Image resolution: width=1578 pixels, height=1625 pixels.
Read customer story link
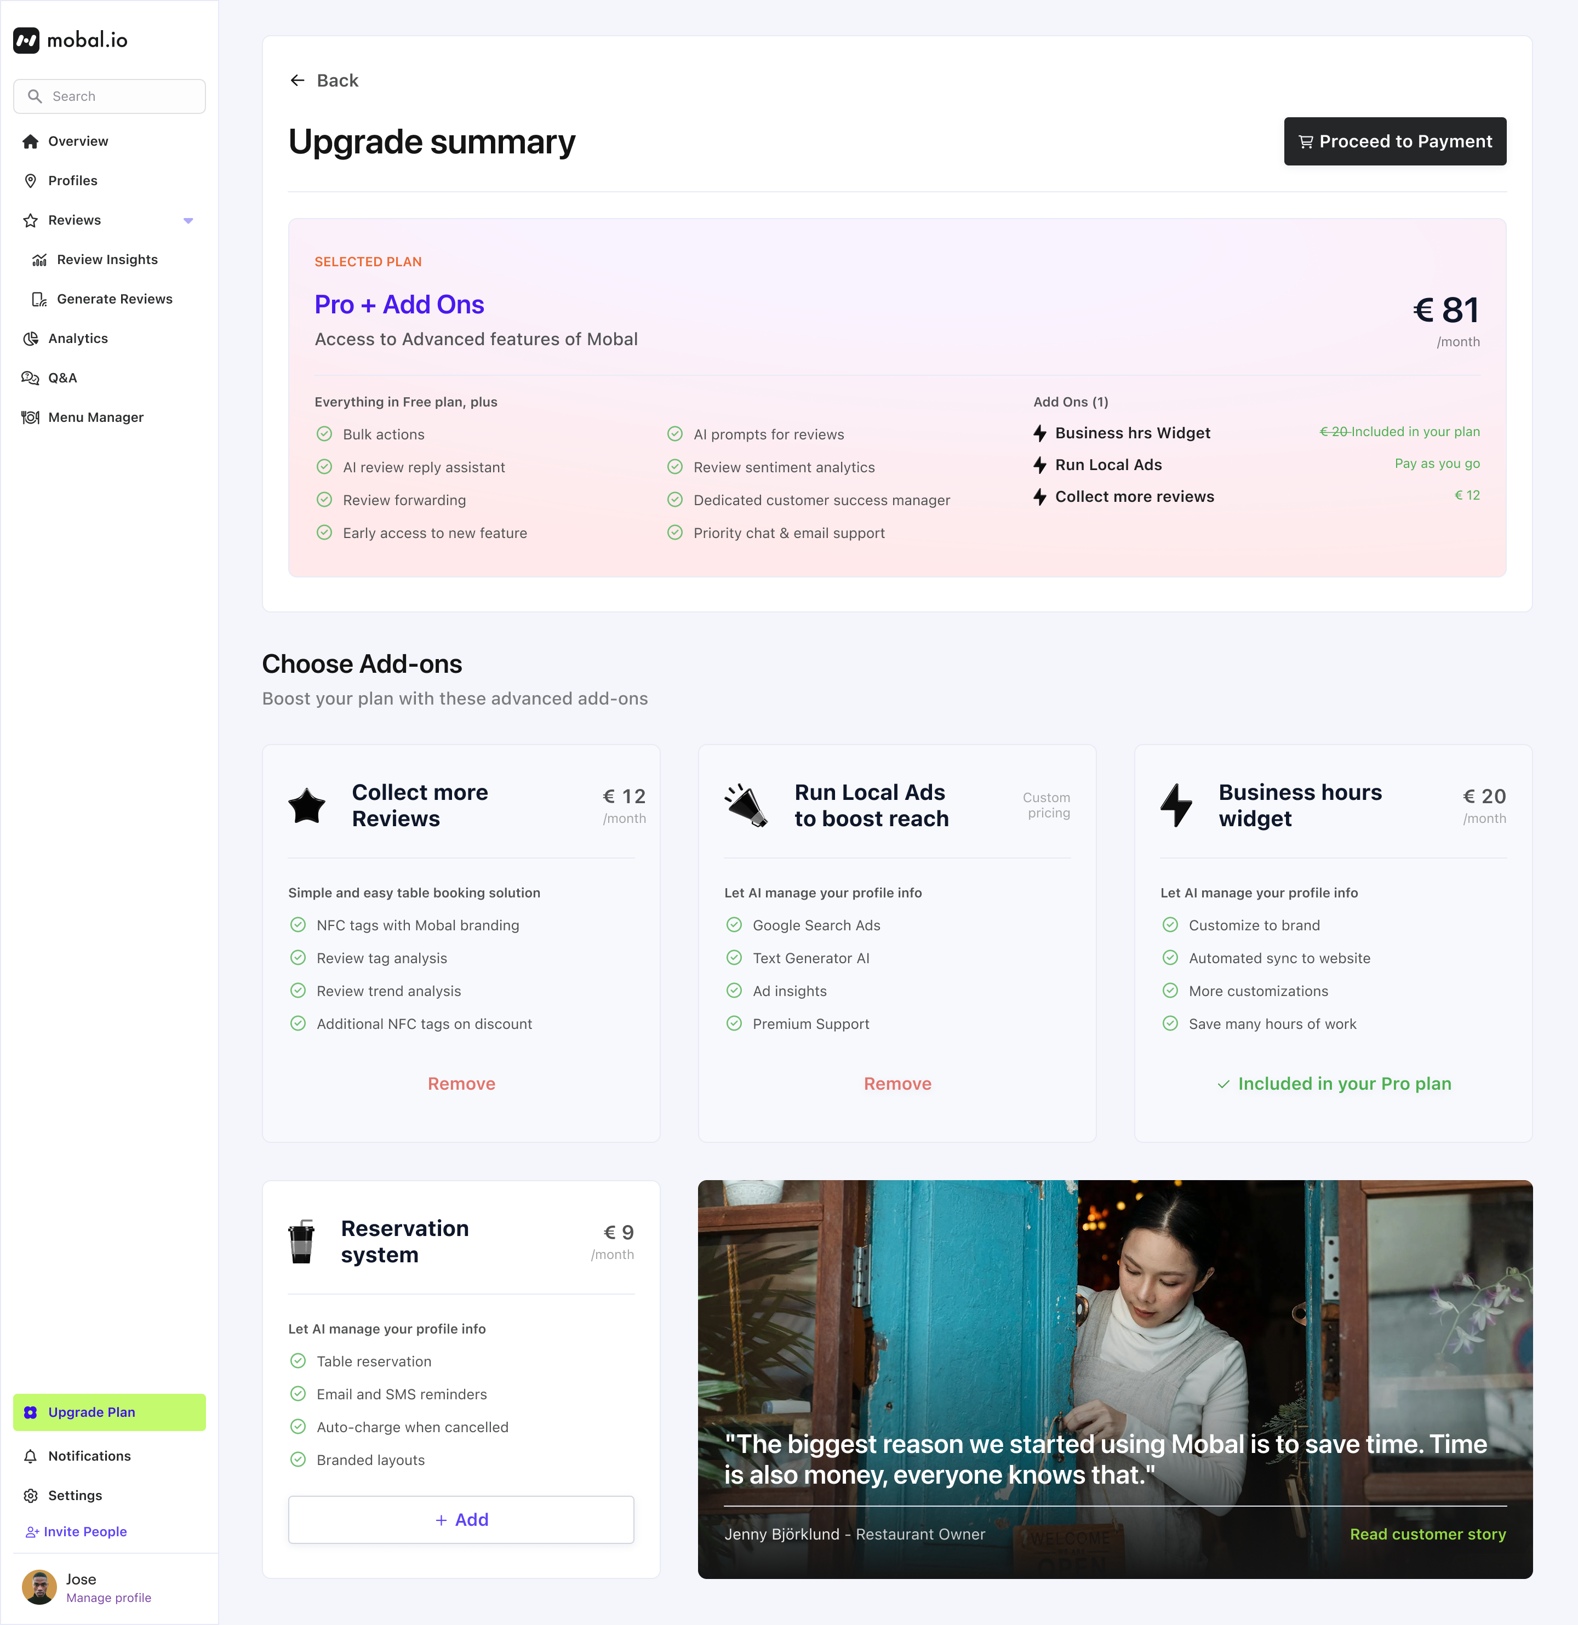pos(1427,1535)
